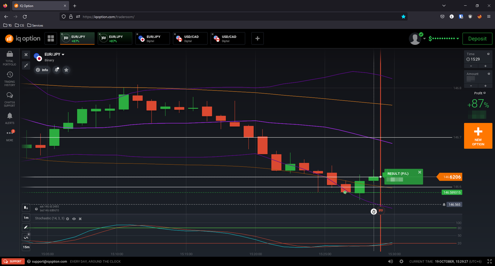495x266 pixels.
Task: Collapse the chart with shrink arrows icon
Action: [26, 66]
